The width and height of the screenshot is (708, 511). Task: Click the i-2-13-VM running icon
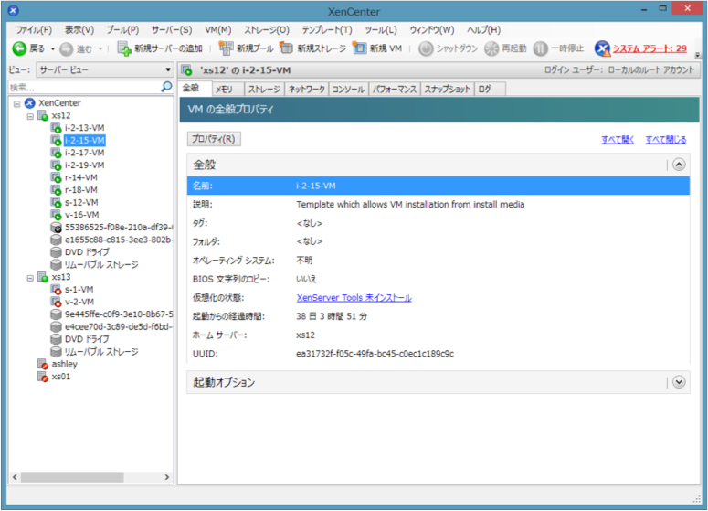click(x=56, y=128)
